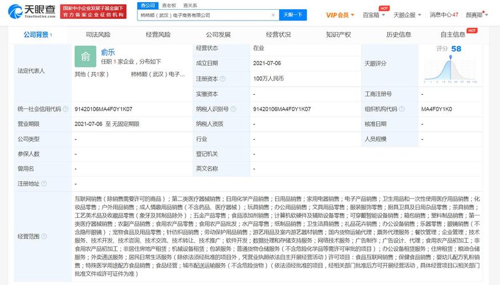Viewport: 500px width, 285px height.
Task: Expand the 百宝箱 dropdown menu
Action: (373, 15)
